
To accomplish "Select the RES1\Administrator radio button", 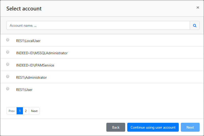I will [8, 76].
